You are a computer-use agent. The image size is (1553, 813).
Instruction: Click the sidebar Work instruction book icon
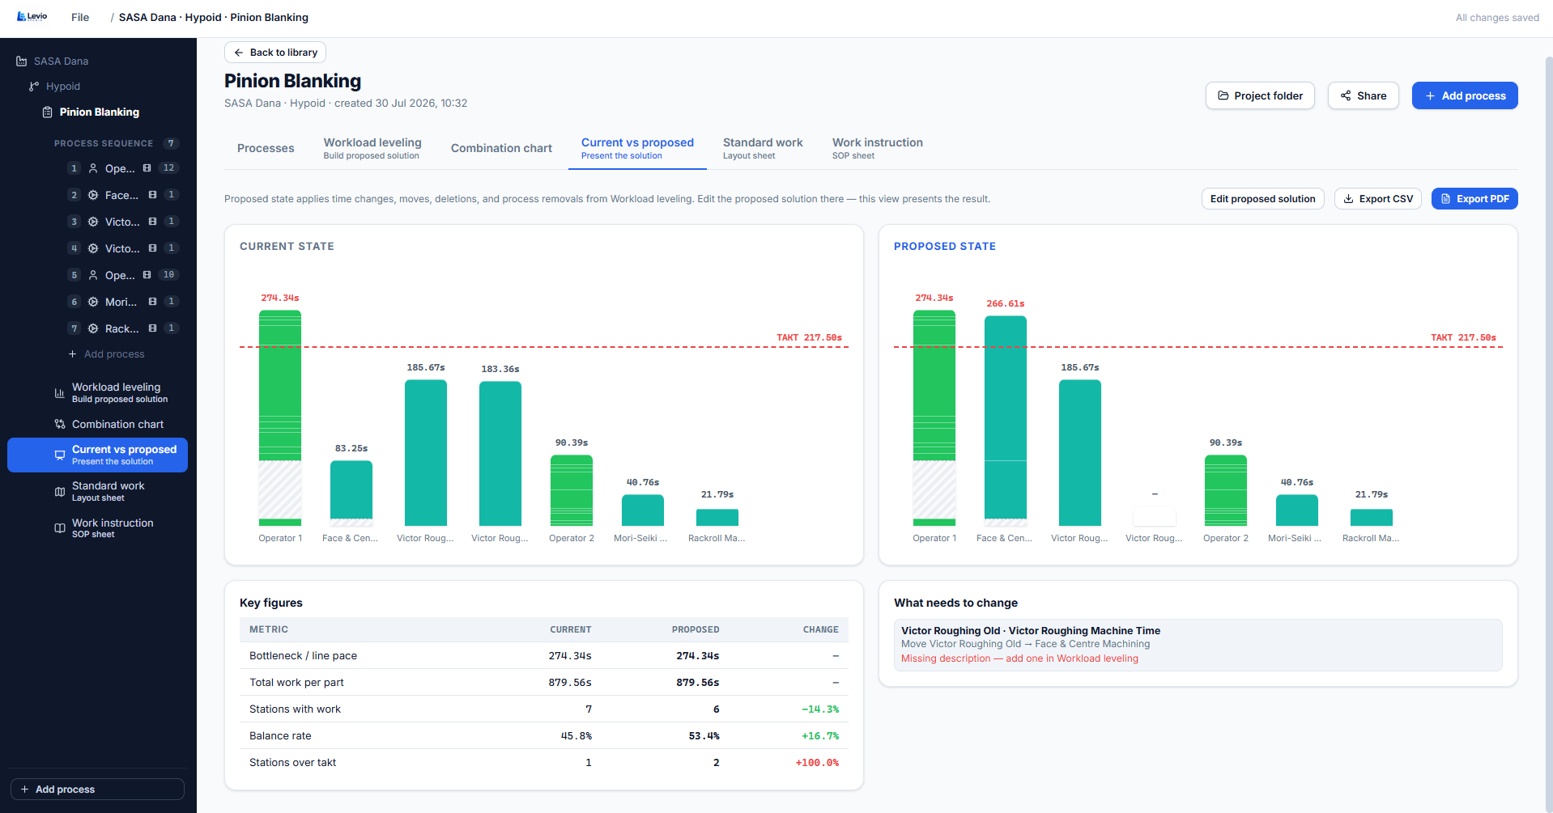pos(59,528)
